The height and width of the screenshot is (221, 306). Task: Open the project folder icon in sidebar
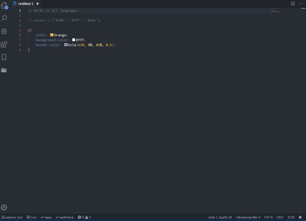[x=4, y=70]
